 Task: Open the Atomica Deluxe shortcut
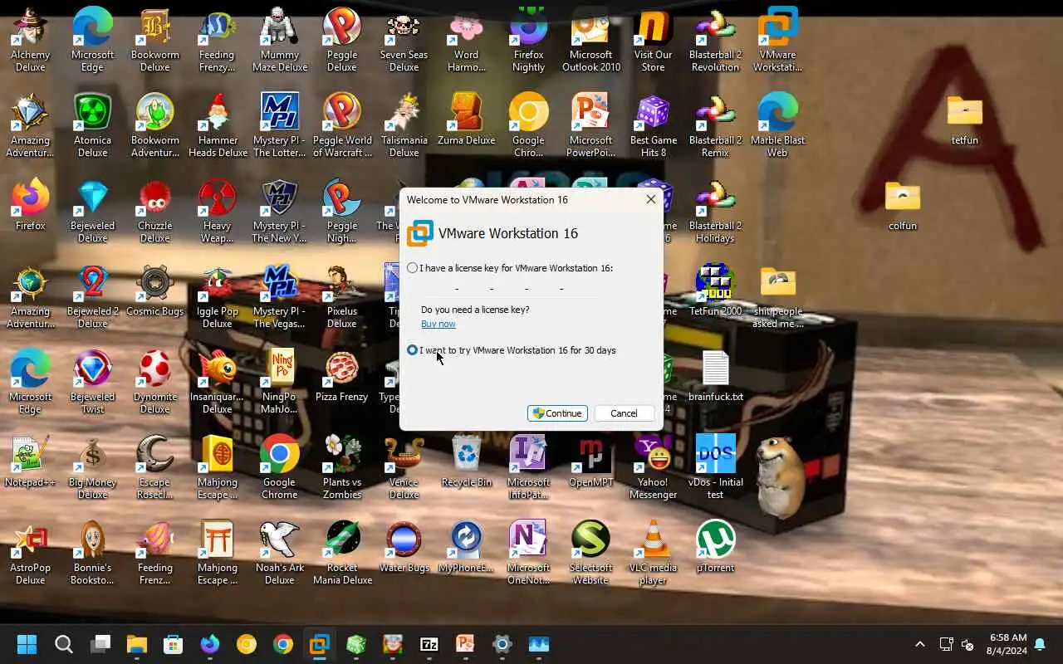92,125
